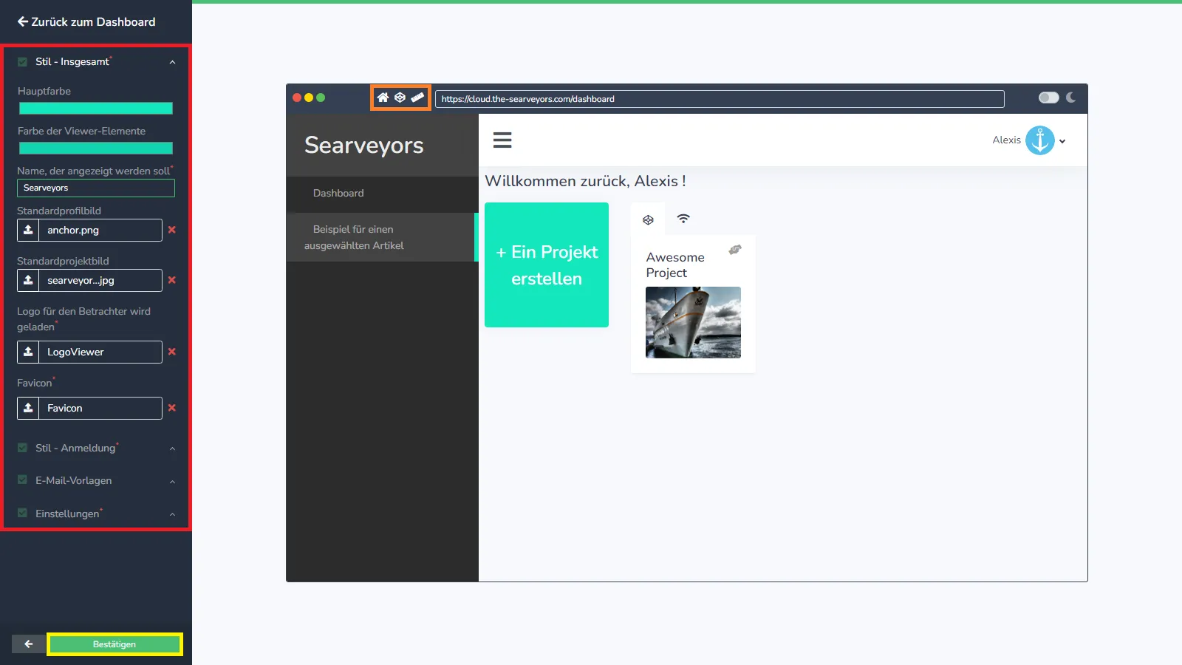Open the Farbe der Viewer-Elemente color picker
The height and width of the screenshot is (665, 1182).
click(96, 148)
